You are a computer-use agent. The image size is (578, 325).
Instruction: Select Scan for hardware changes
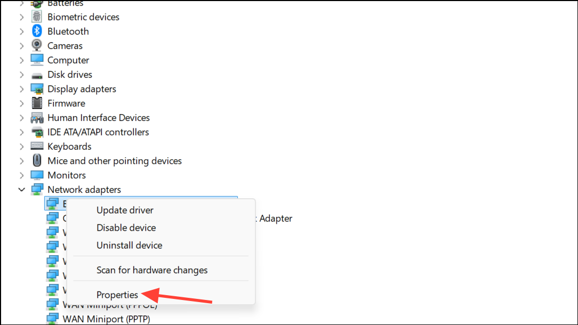pyautogui.click(x=152, y=270)
